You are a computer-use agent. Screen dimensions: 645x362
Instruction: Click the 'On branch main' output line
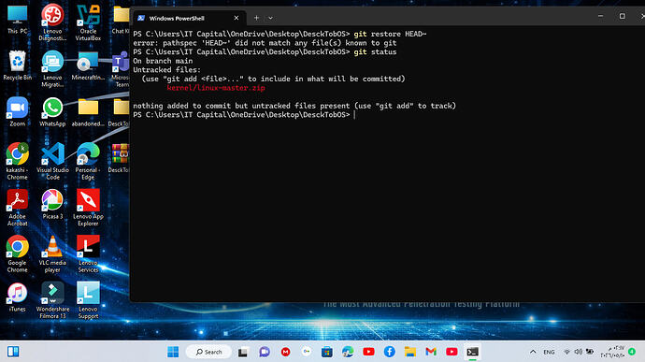(x=163, y=61)
